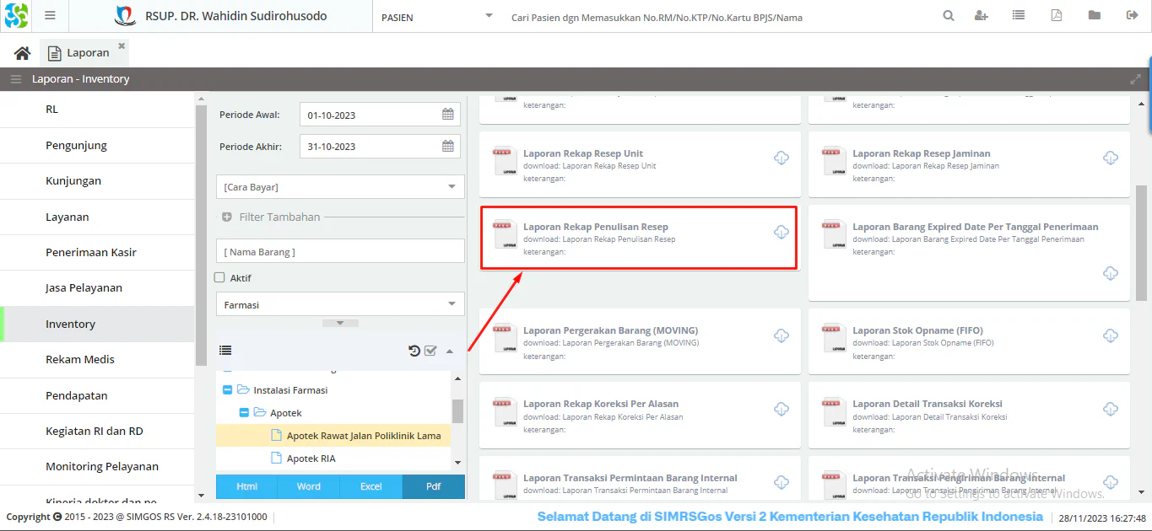Open the Pendapatan report category

pyautogui.click(x=97, y=395)
